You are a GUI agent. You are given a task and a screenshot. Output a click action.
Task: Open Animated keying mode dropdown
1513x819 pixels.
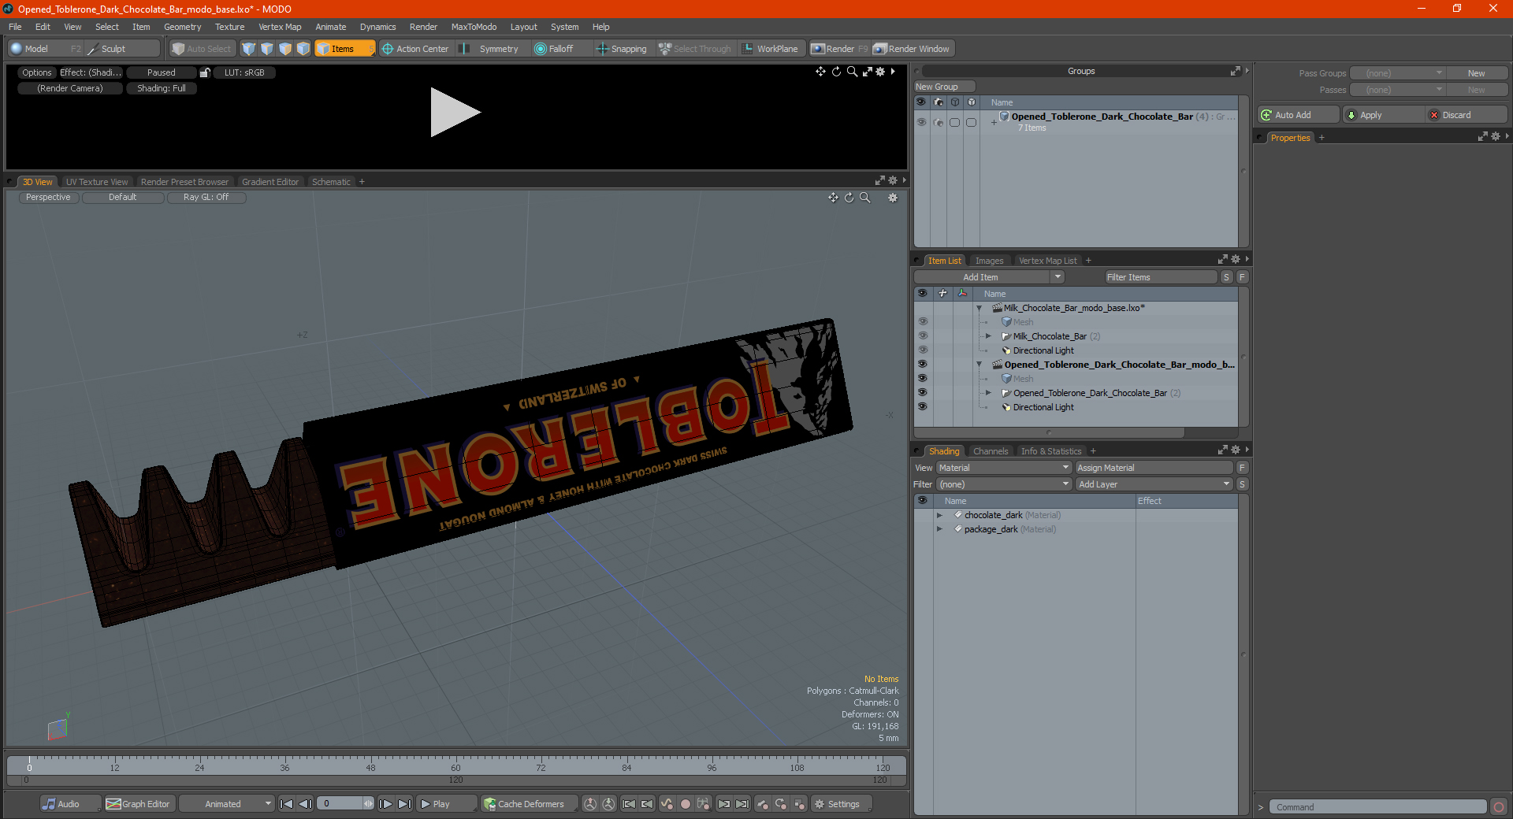pyautogui.click(x=227, y=804)
